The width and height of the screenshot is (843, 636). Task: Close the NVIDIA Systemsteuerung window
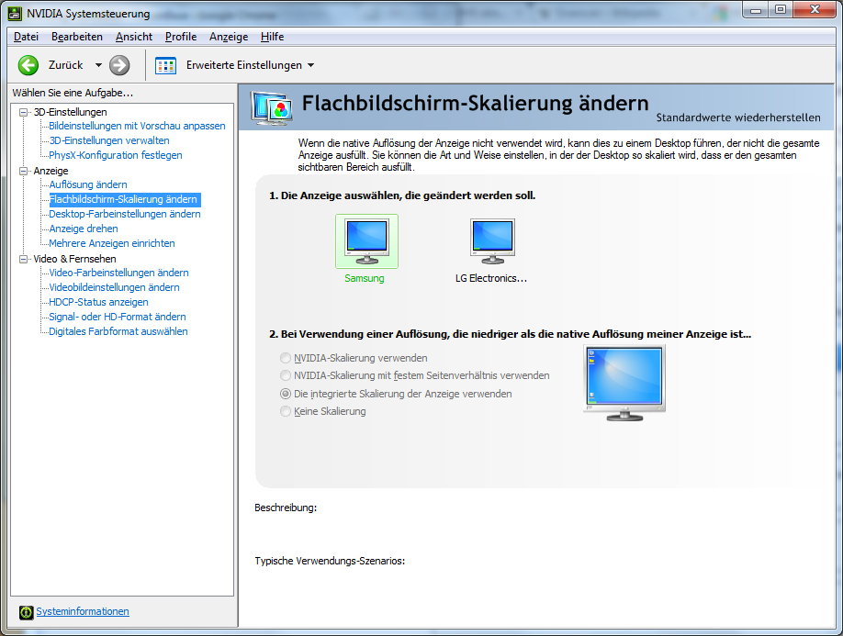tap(815, 10)
